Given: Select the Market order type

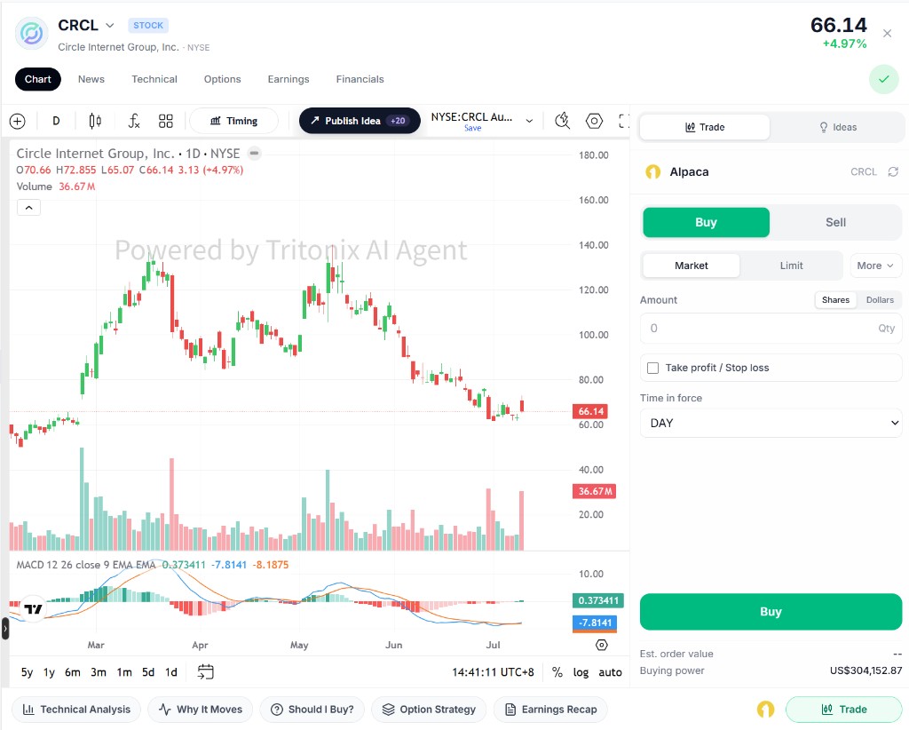Looking at the screenshot, I should click(691, 266).
